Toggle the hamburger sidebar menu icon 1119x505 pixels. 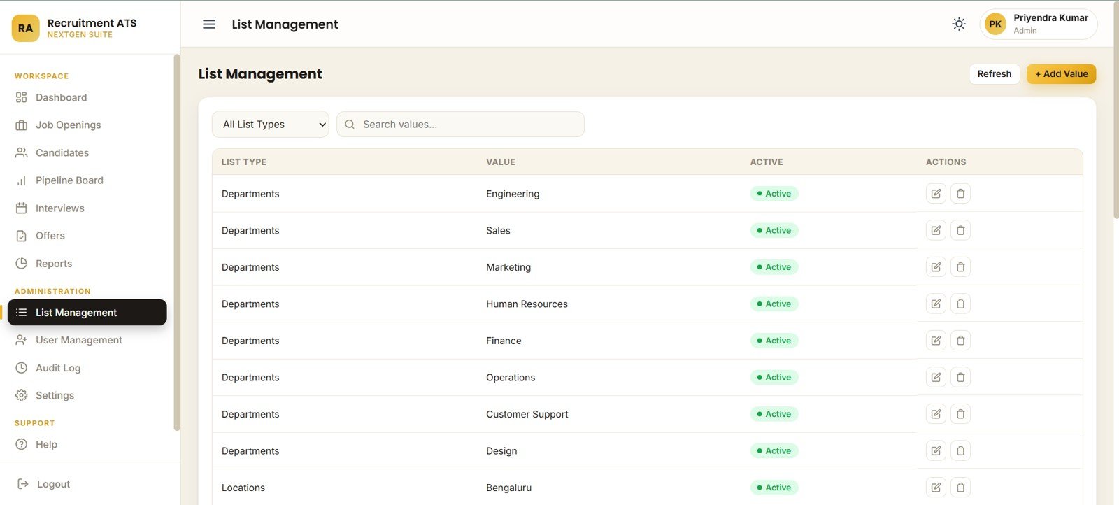pos(209,24)
